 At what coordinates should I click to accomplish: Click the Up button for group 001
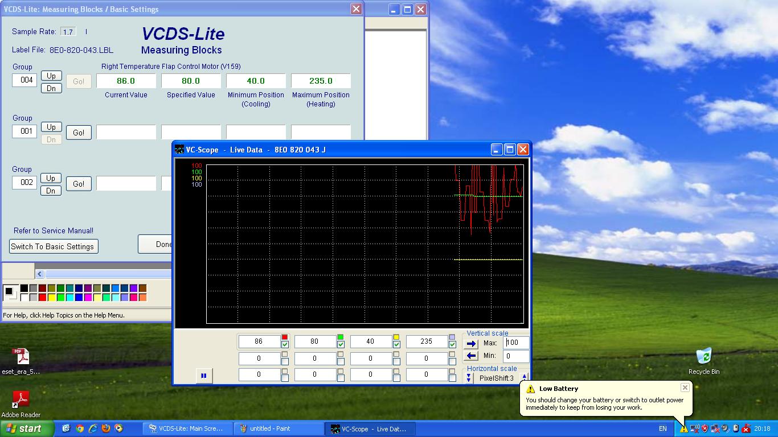coord(51,127)
